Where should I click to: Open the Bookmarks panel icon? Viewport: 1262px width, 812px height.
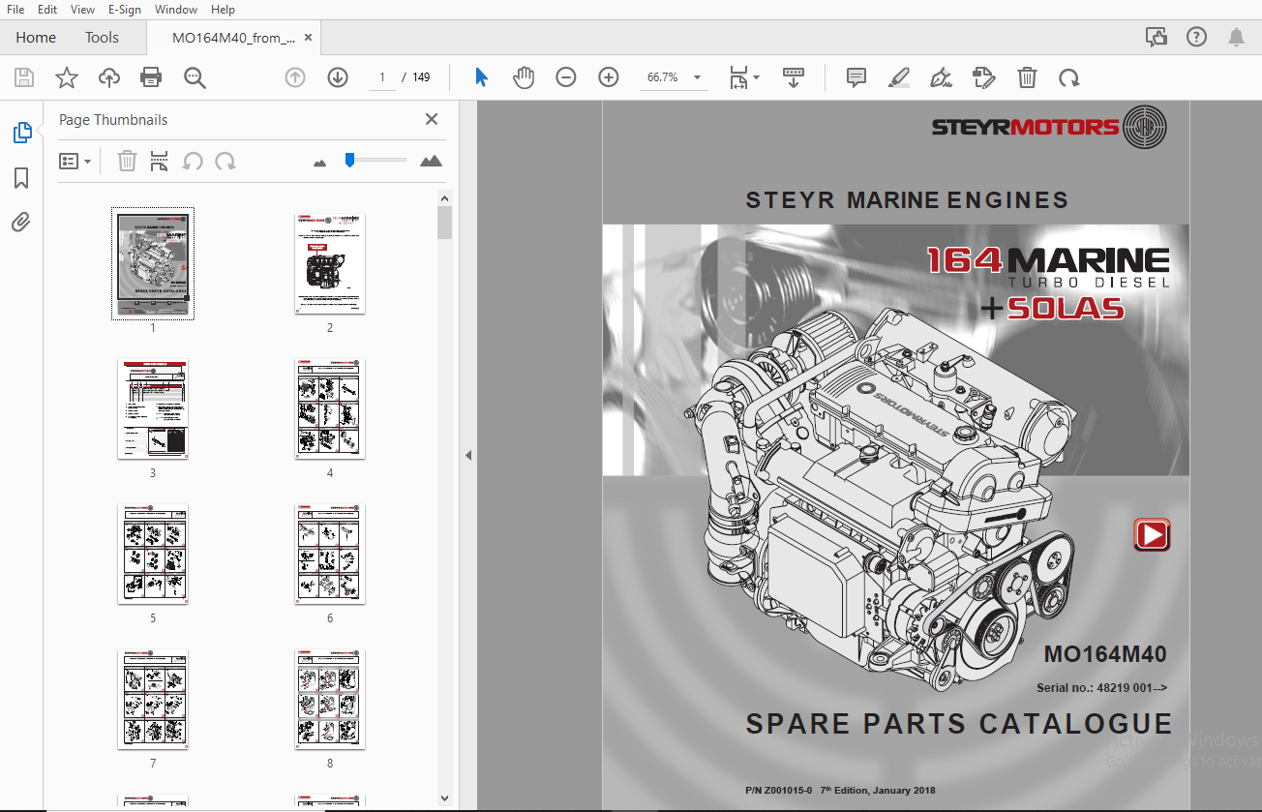click(21, 178)
